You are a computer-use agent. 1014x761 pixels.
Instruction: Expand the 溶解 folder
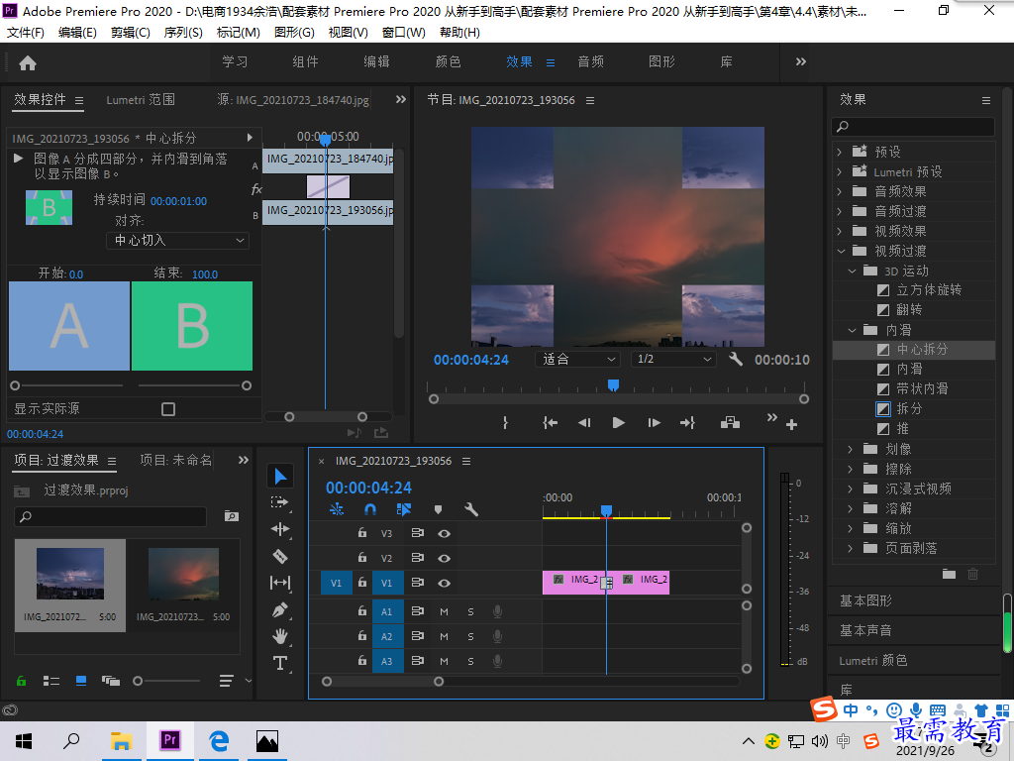[850, 508]
